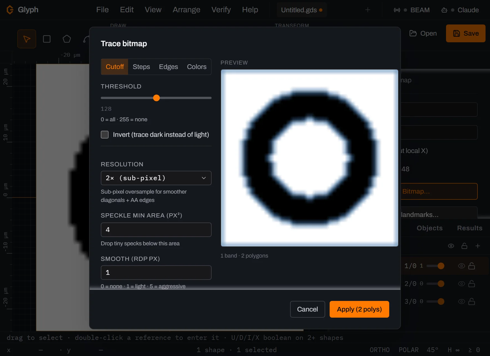Switch to the Edges tab
490x356 pixels.
[168, 67]
